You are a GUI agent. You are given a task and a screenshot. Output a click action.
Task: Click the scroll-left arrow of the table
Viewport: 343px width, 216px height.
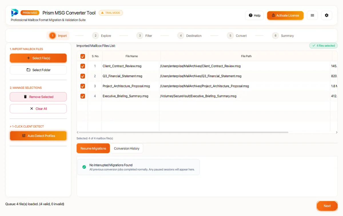tap(78, 132)
